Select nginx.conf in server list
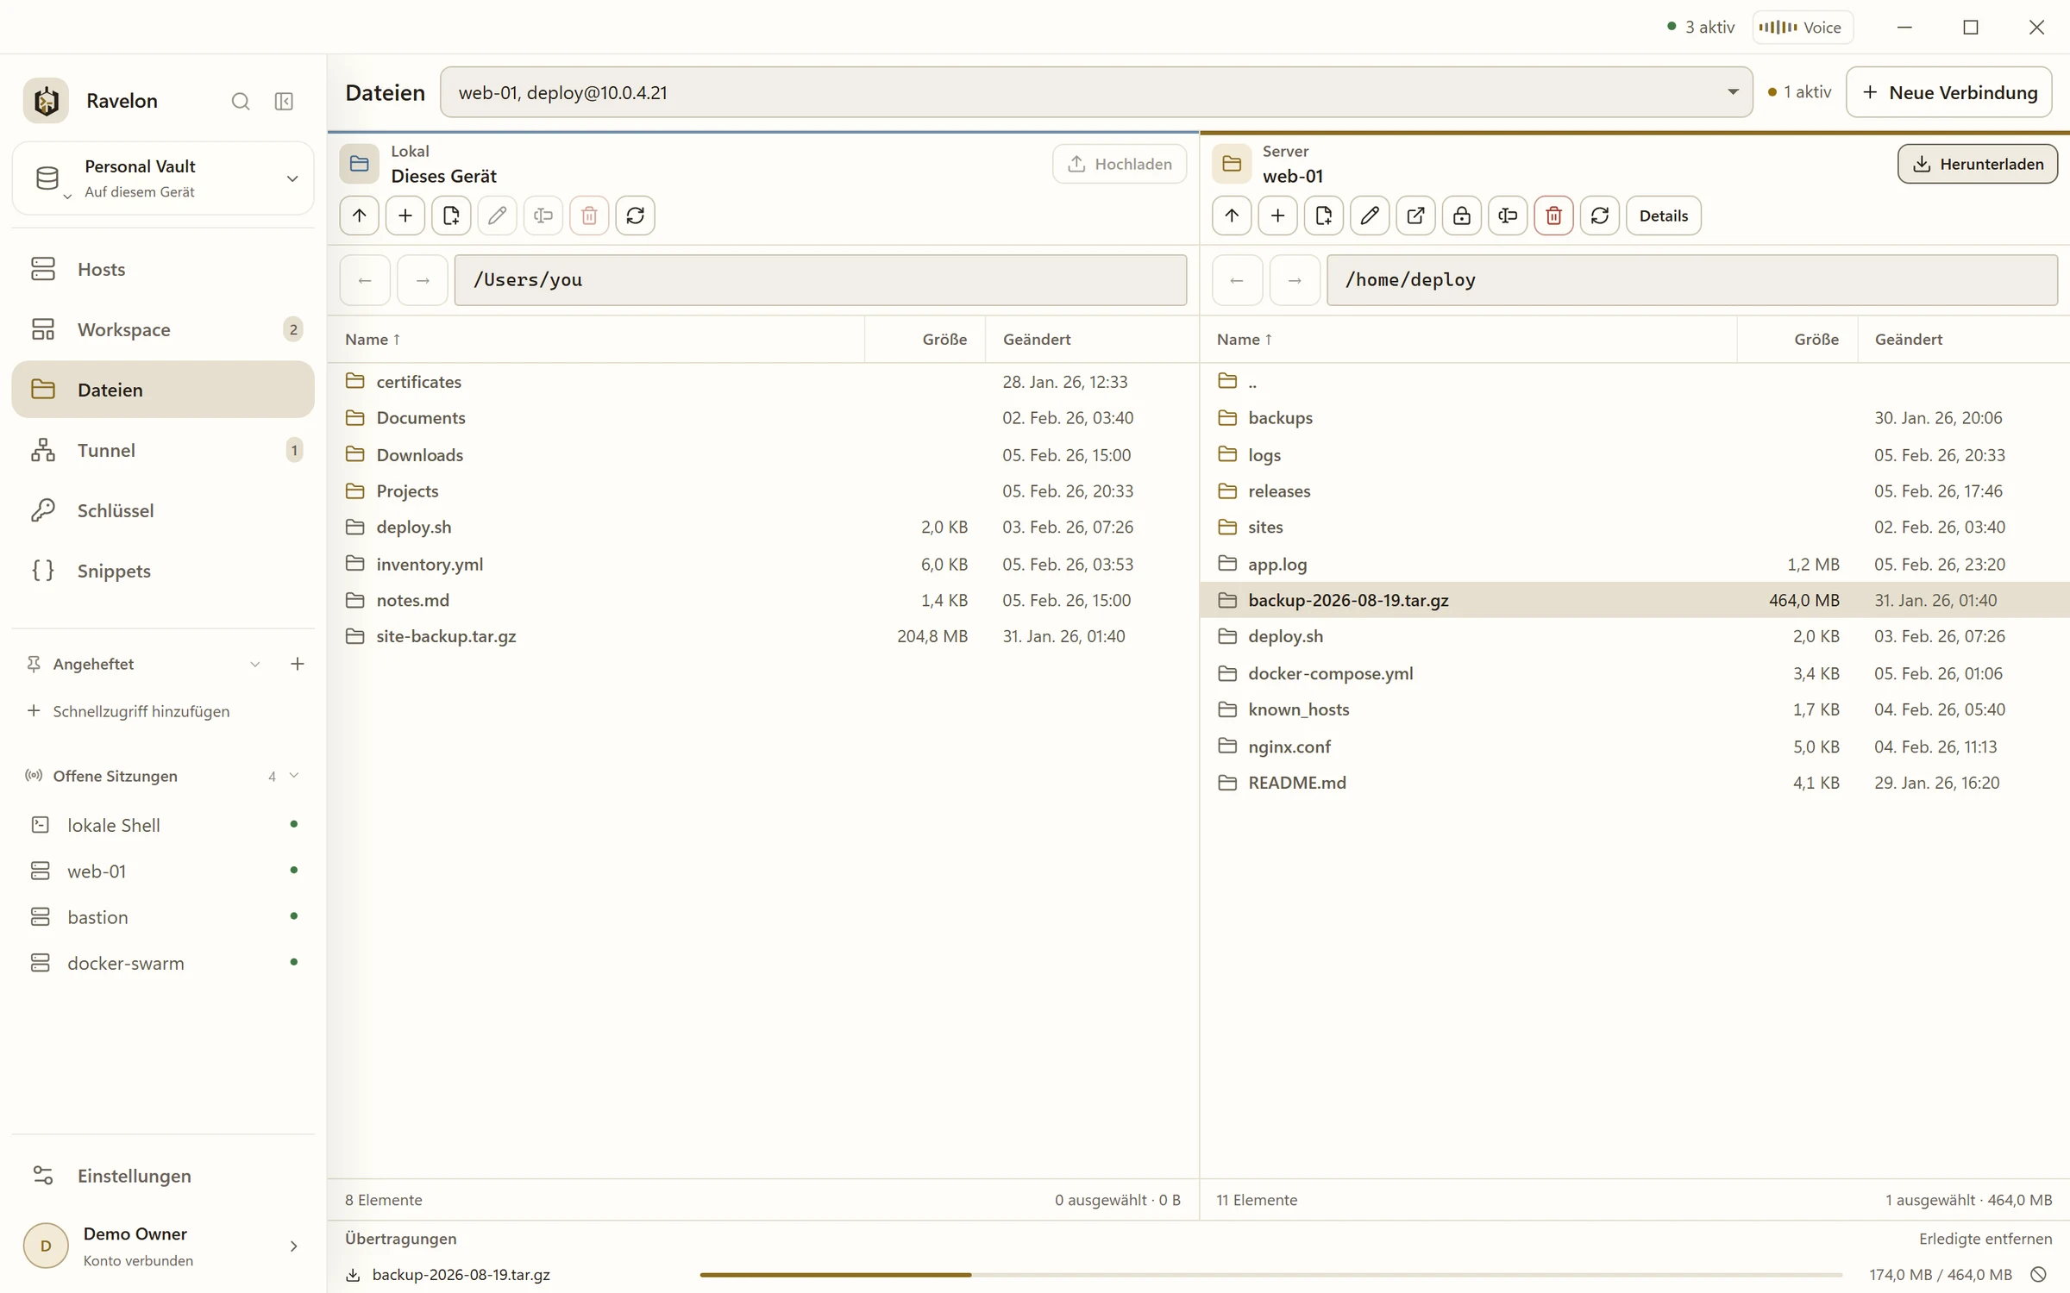This screenshot has width=2070, height=1293. click(1634, 746)
